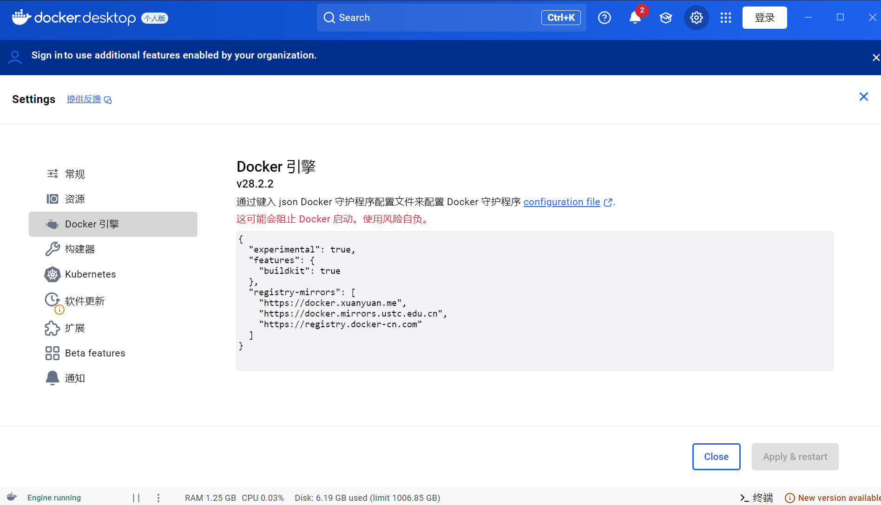Open the Kubernetes settings section
Viewport: 881px width, 505px height.
(x=113, y=274)
